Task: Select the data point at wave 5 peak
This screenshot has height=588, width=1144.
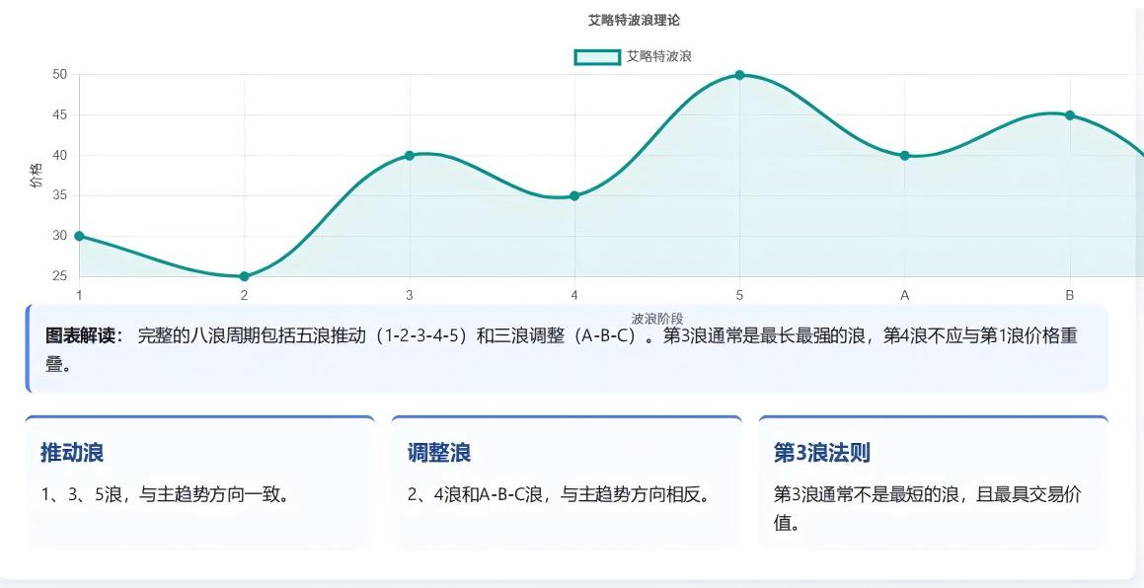Action: click(738, 73)
